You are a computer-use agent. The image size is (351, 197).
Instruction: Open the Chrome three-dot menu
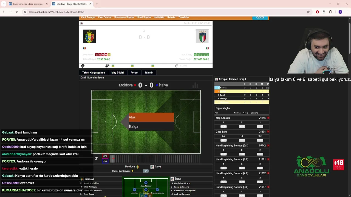pyautogui.click(x=347, y=12)
